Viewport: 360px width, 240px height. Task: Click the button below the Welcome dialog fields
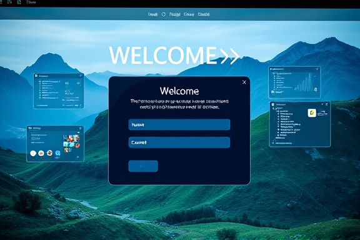[143, 166]
